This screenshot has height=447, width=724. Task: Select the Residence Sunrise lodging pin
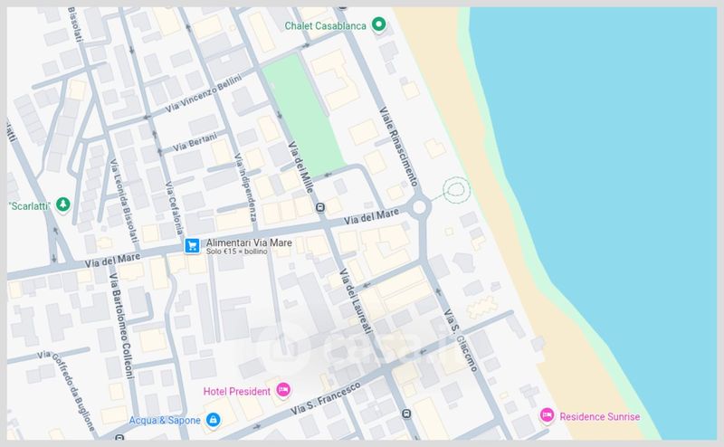(546, 415)
